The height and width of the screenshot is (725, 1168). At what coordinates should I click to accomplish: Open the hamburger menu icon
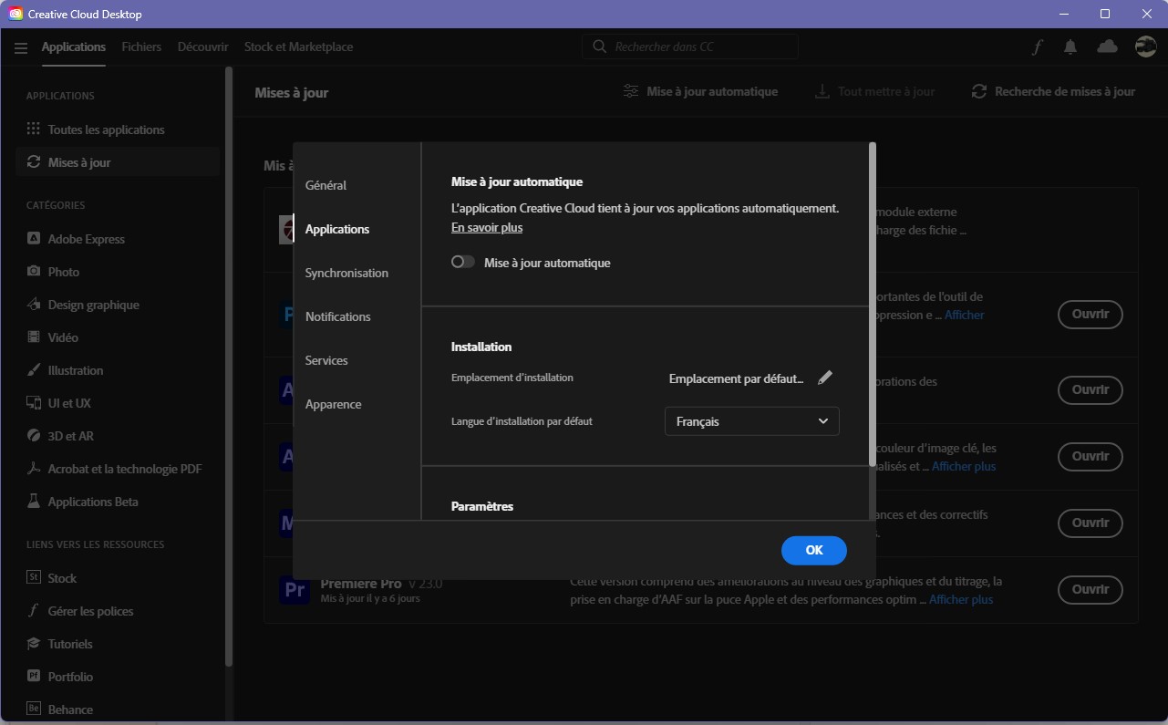click(x=21, y=47)
